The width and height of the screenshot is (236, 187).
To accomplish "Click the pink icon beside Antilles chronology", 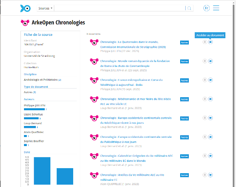I will pos(94,175).
